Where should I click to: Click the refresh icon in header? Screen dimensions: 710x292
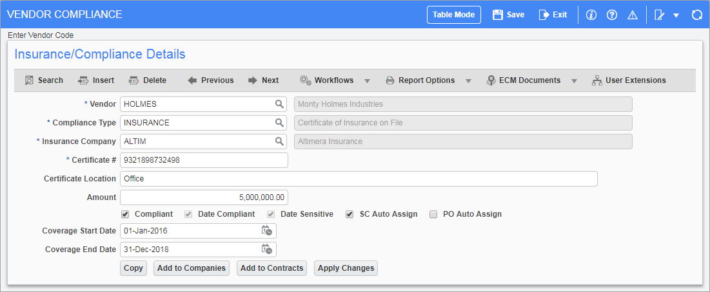point(696,15)
